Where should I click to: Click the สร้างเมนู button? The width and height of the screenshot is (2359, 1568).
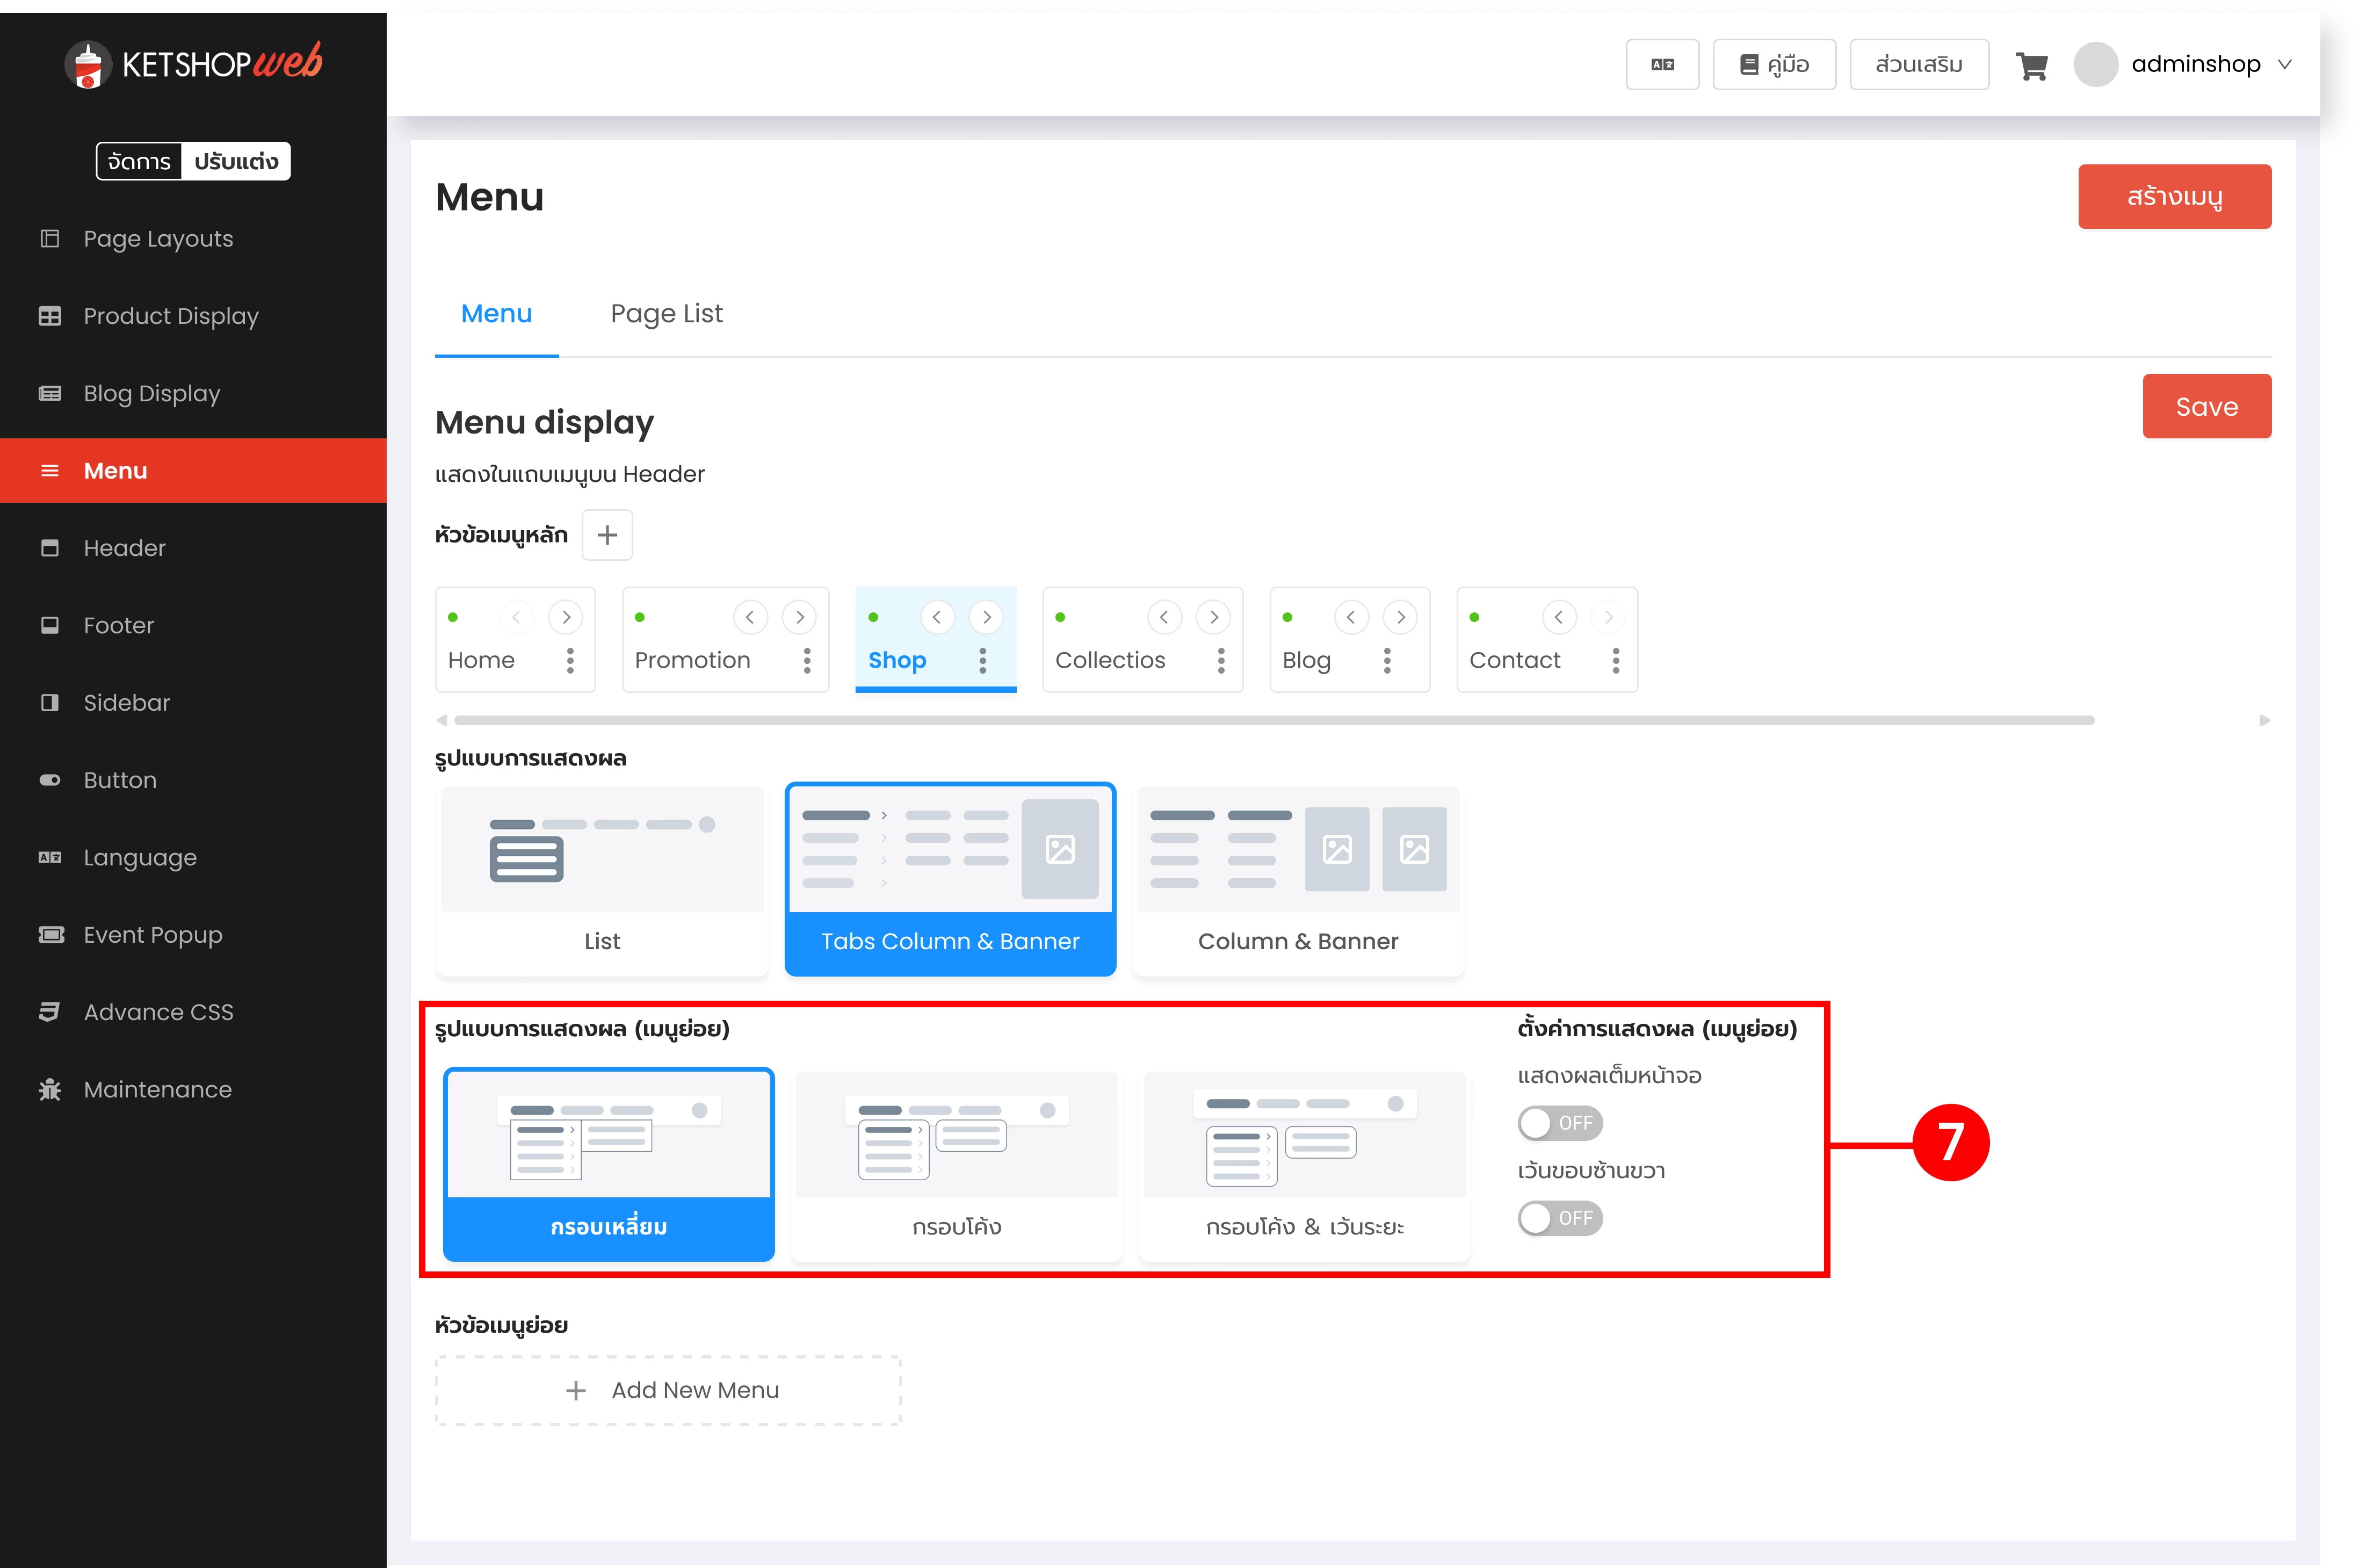click(2174, 197)
